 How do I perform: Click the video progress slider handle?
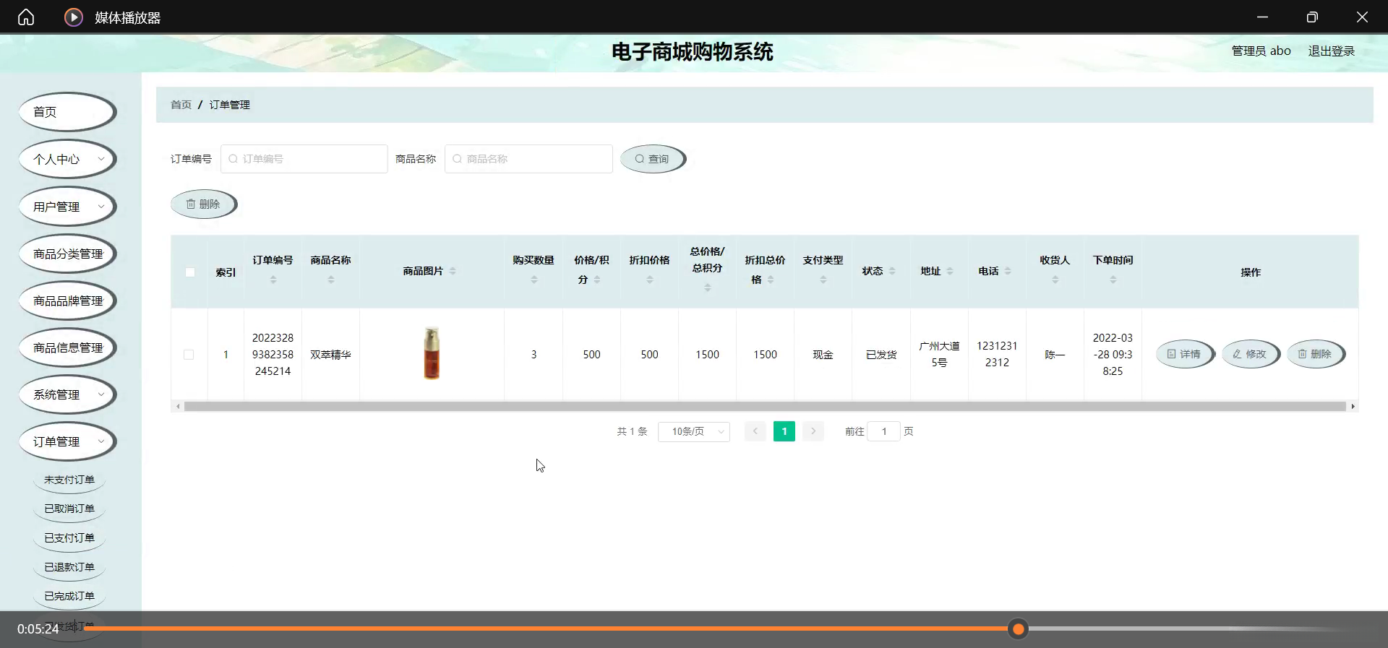pos(1019,629)
